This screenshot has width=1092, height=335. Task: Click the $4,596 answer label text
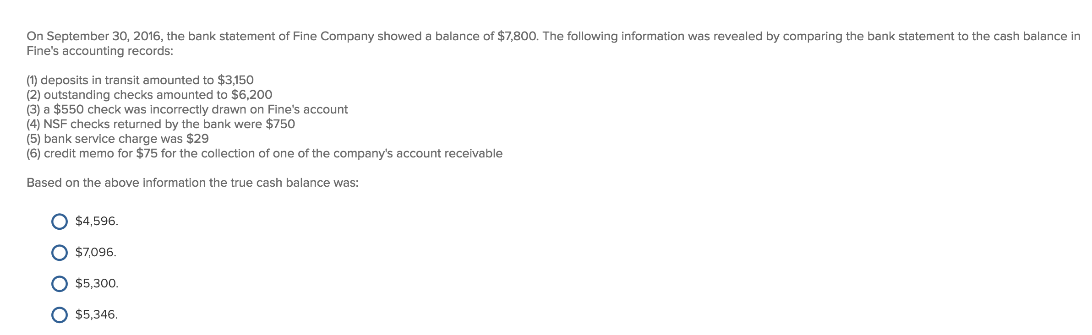click(x=96, y=222)
